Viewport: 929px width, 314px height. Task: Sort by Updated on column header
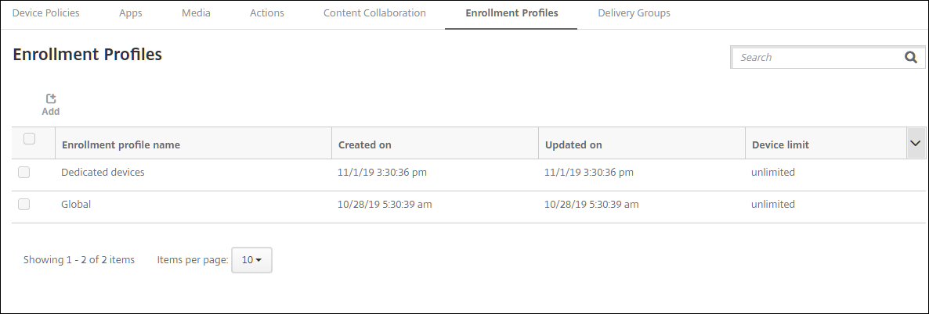(x=573, y=145)
